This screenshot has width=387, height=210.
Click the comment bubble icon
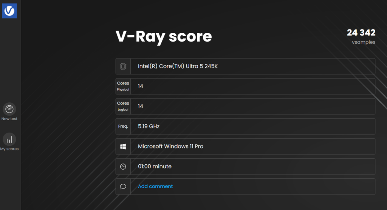123,187
